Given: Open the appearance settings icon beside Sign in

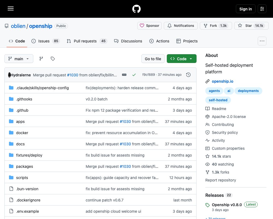Looking at the screenshot, I should [262, 9].
